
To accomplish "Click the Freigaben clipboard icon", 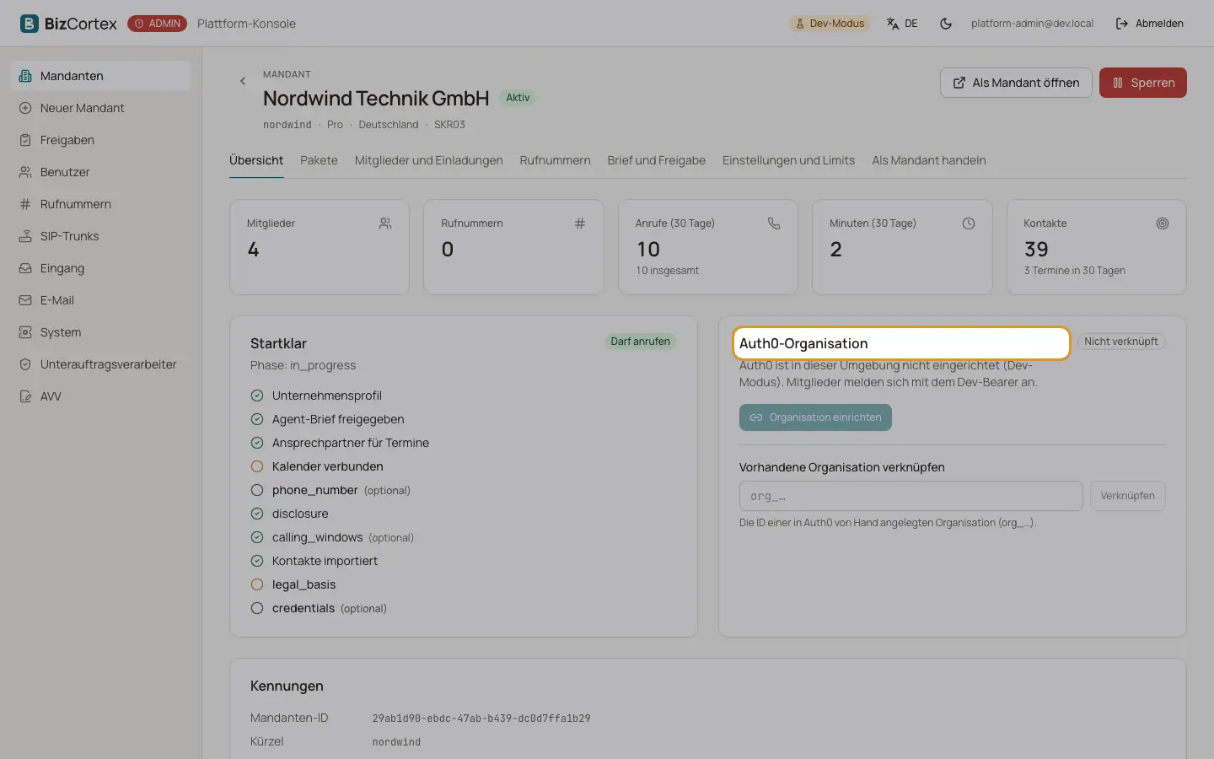I will [25, 140].
